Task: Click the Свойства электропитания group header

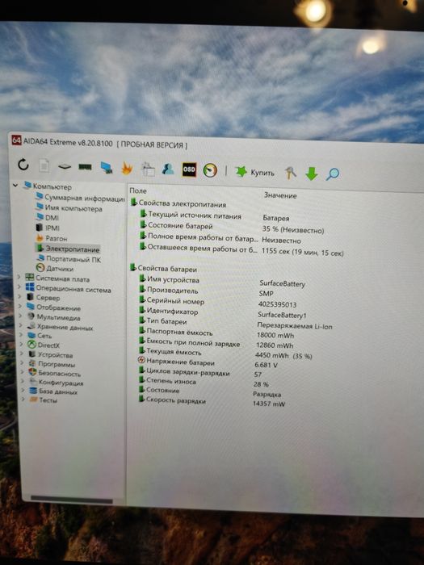Action: click(178, 204)
